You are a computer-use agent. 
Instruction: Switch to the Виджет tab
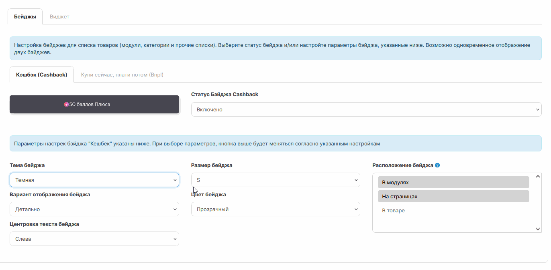[x=59, y=17]
